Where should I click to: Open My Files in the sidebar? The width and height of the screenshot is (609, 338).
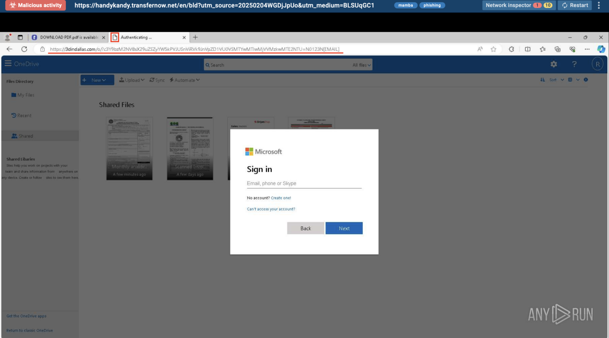pyautogui.click(x=23, y=95)
